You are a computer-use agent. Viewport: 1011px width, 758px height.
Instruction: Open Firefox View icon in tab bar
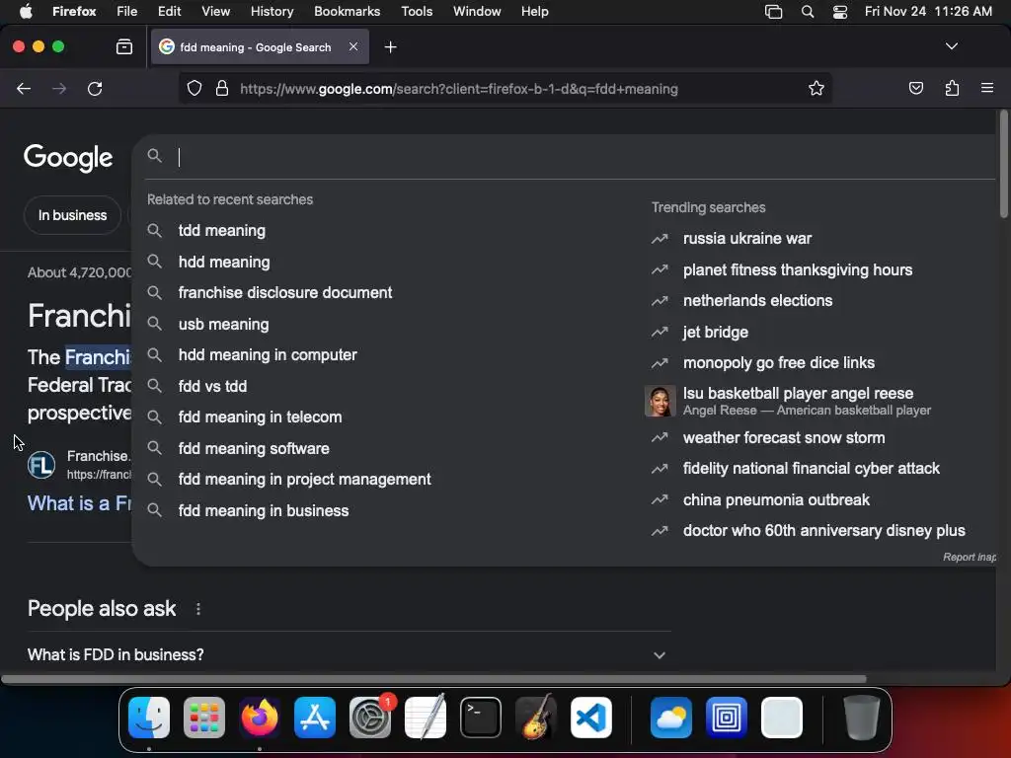tap(124, 46)
